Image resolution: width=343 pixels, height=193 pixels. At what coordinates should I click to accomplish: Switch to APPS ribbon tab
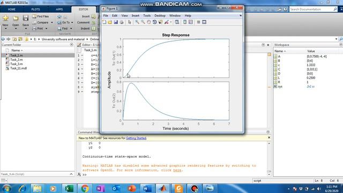tap(59, 10)
